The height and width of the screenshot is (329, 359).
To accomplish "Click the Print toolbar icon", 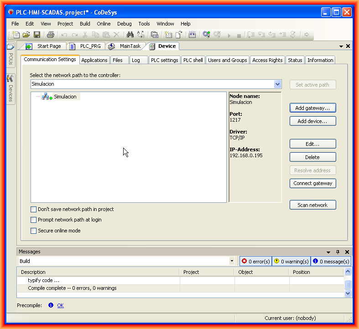I will [x=51, y=35].
